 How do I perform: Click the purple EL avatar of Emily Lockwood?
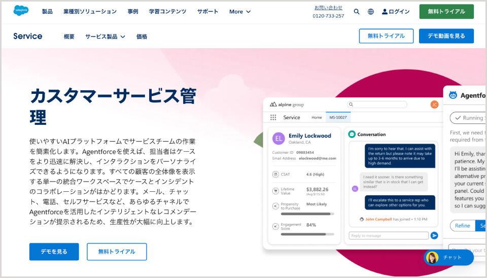(279, 138)
